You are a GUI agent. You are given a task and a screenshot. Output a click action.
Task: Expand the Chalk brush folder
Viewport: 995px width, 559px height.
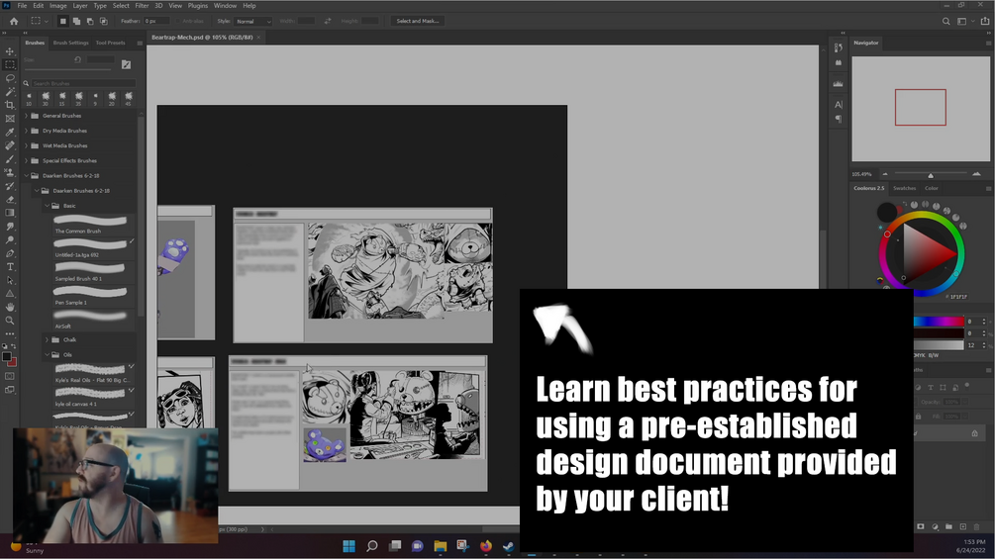point(47,339)
